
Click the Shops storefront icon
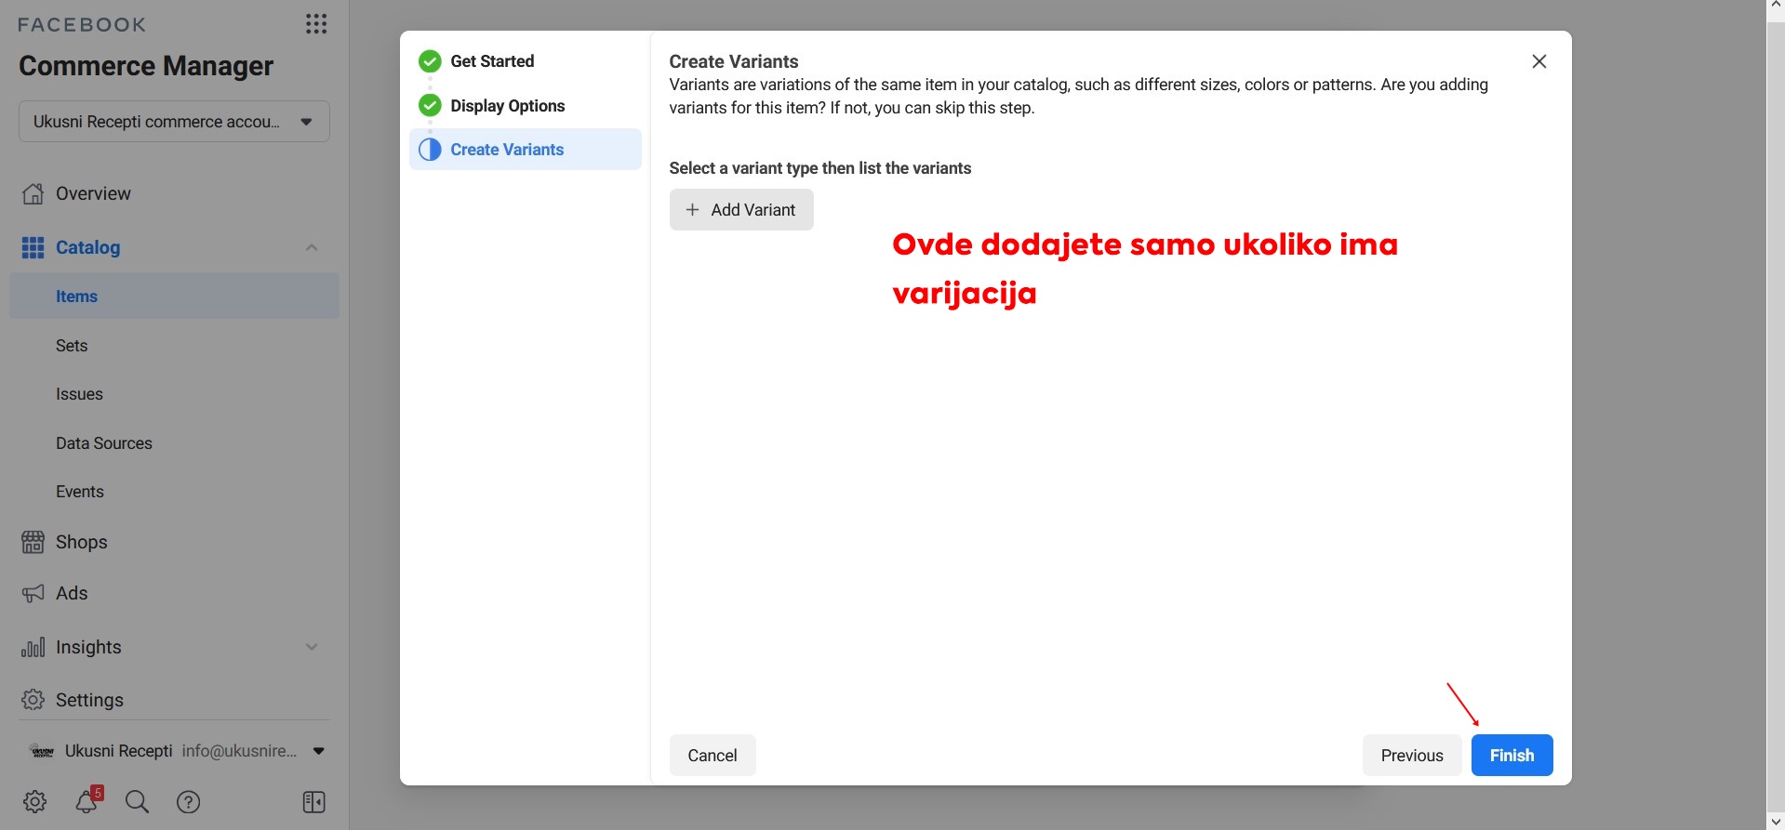pos(33,542)
